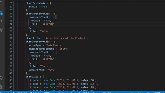Screen dimensions: 165x93
Task: Click the labelFormat property name
Action: pos(36,70)
